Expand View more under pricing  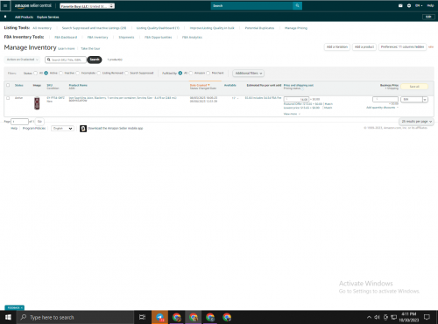pos(292,114)
